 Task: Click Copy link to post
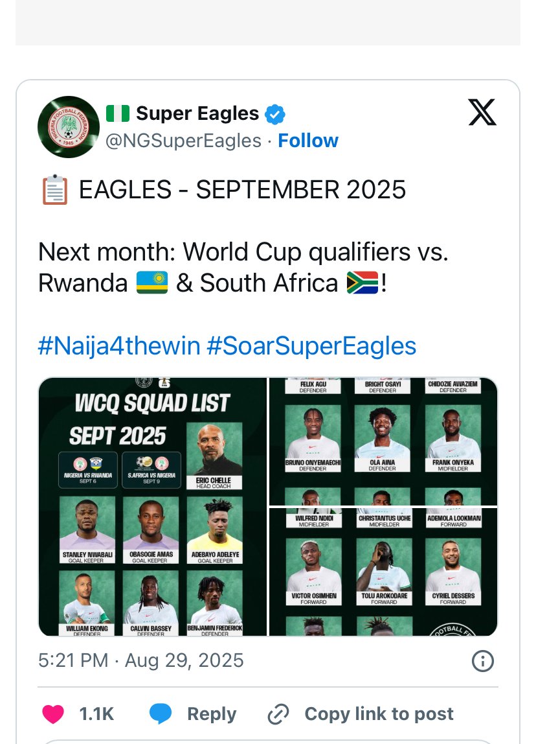click(x=379, y=714)
